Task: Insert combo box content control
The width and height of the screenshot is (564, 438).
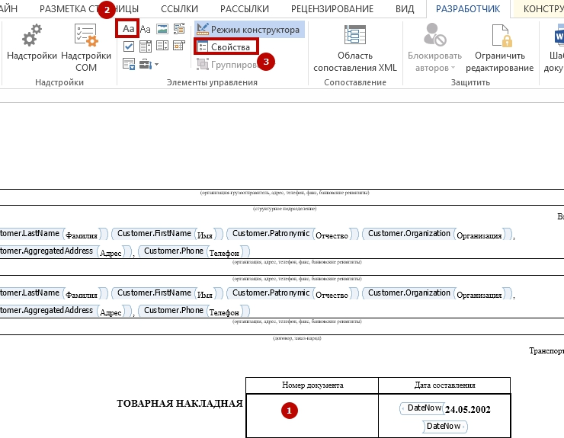Action: [145, 46]
